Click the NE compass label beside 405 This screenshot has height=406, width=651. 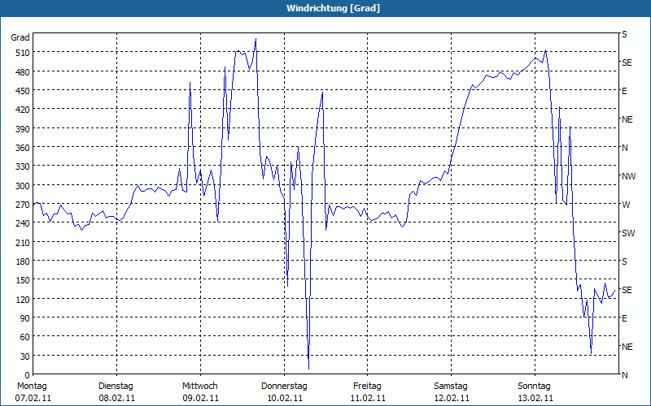pyautogui.click(x=627, y=119)
